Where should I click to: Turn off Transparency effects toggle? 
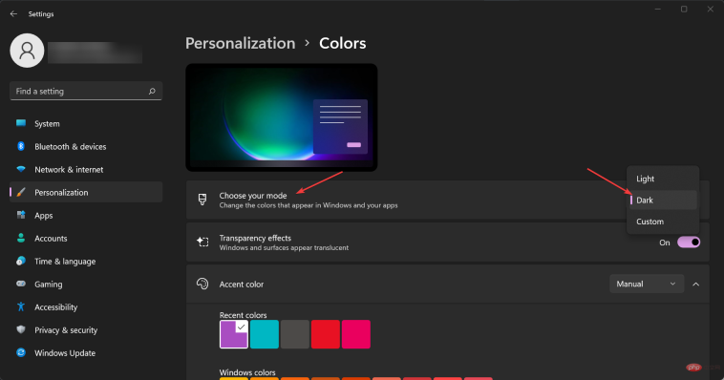689,243
